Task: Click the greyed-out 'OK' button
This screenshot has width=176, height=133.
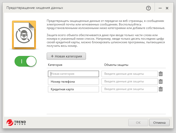Action: 138,123
